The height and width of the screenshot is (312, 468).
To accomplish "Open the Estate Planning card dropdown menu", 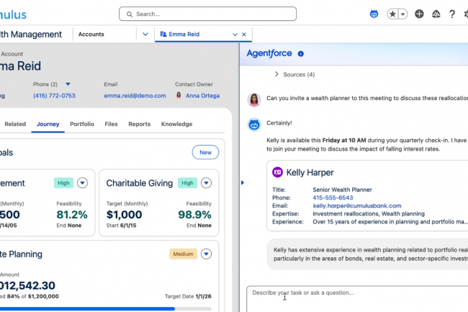I will point(206,254).
